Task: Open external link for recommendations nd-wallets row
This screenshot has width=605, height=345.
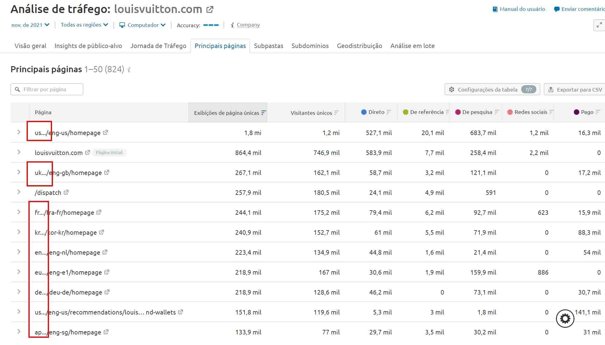Action: pos(180,312)
